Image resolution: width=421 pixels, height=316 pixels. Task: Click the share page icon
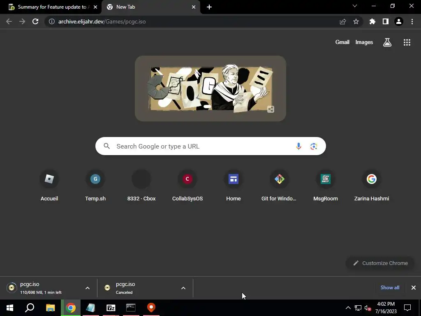click(x=343, y=21)
